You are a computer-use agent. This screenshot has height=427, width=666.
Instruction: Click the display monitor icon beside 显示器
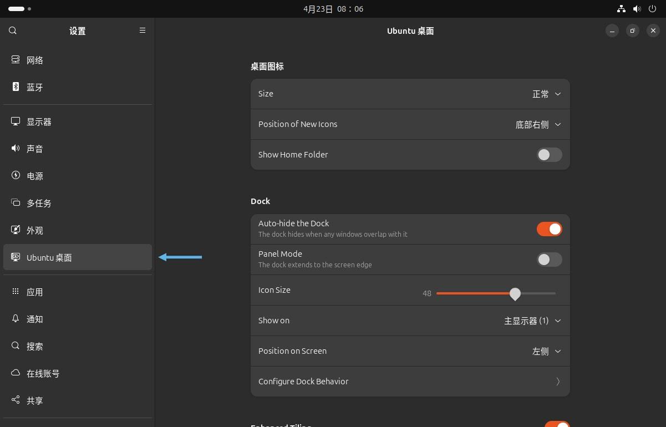(x=16, y=121)
